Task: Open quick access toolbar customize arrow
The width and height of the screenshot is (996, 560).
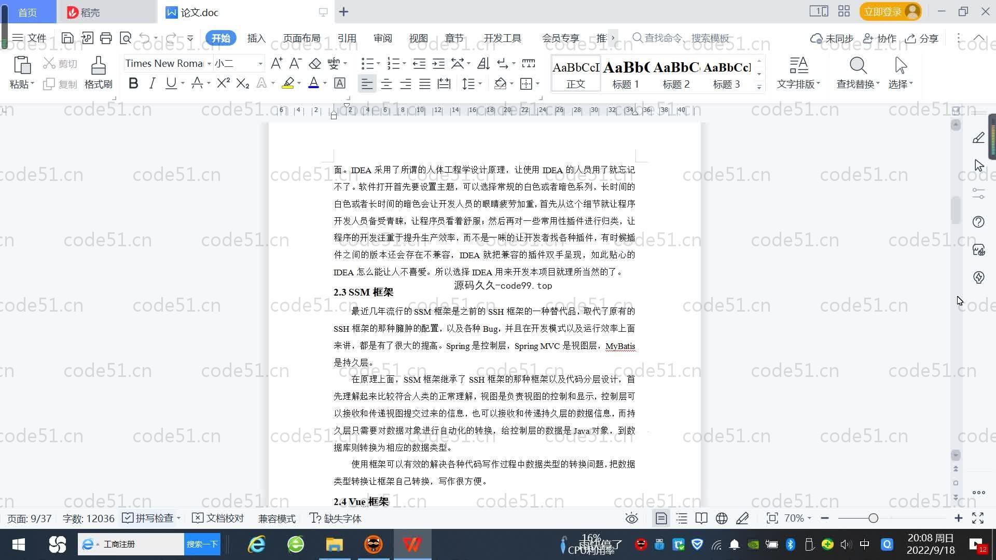Action: click(x=190, y=38)
